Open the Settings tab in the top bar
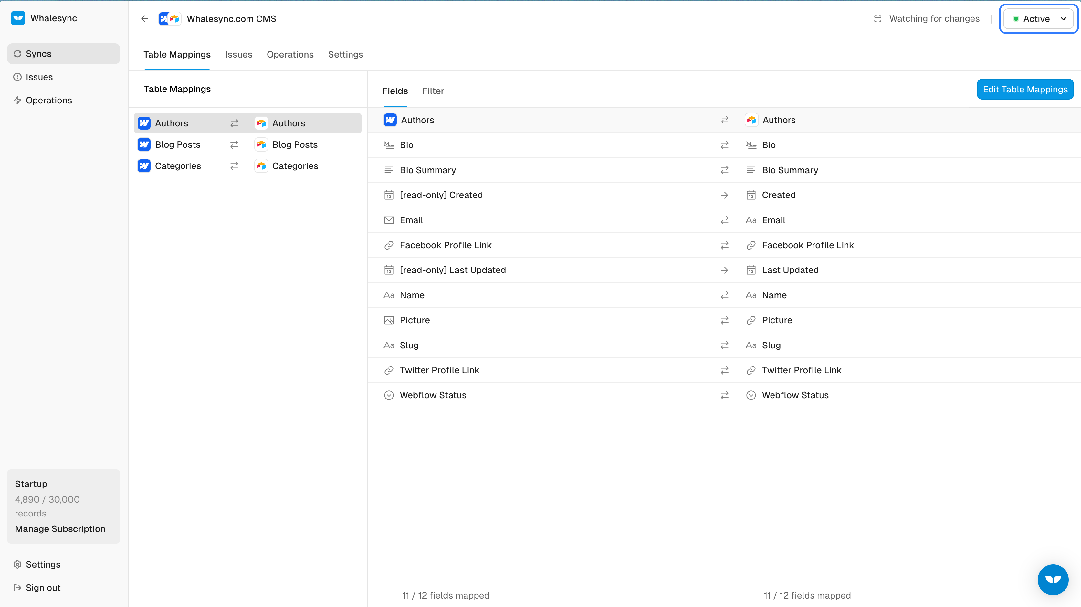The image size is (1081, 607). pos(346,55)
